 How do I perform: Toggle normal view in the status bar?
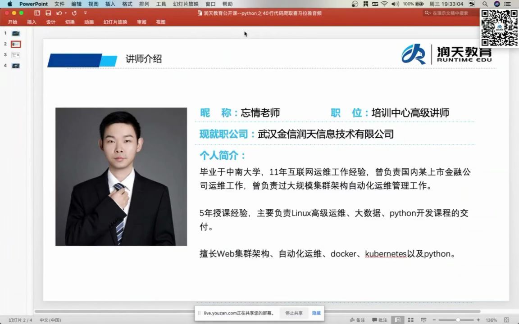click(397, 320)
